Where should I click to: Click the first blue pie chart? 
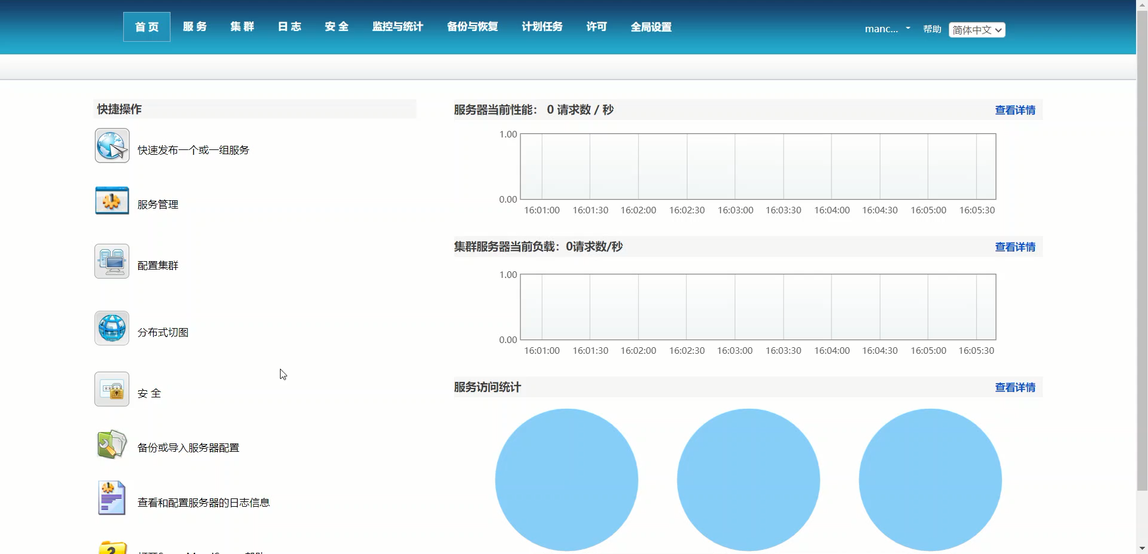567,480
